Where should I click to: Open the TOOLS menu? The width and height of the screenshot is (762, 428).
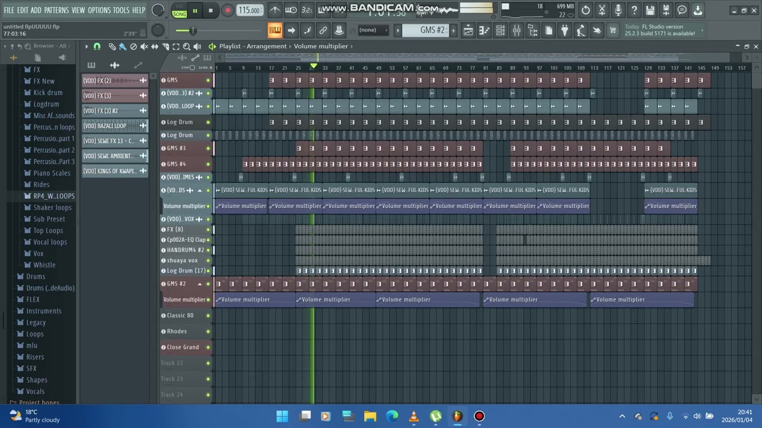(x=121, y=10)
